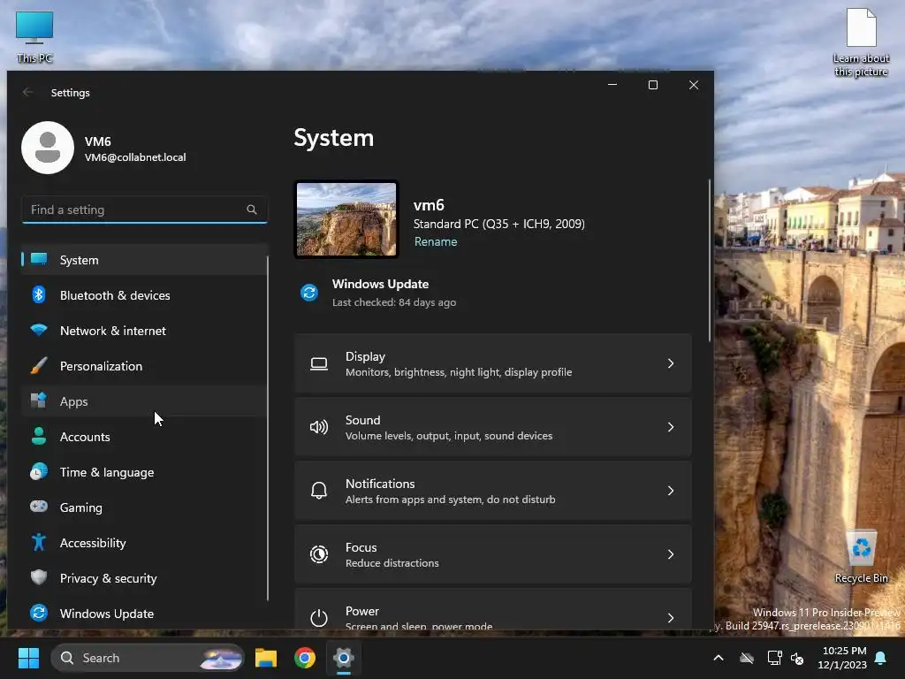The width and height of the screenshot is (905, 679).
Task: Open notification center bell on taskbar
Action: tap(881, 658)
